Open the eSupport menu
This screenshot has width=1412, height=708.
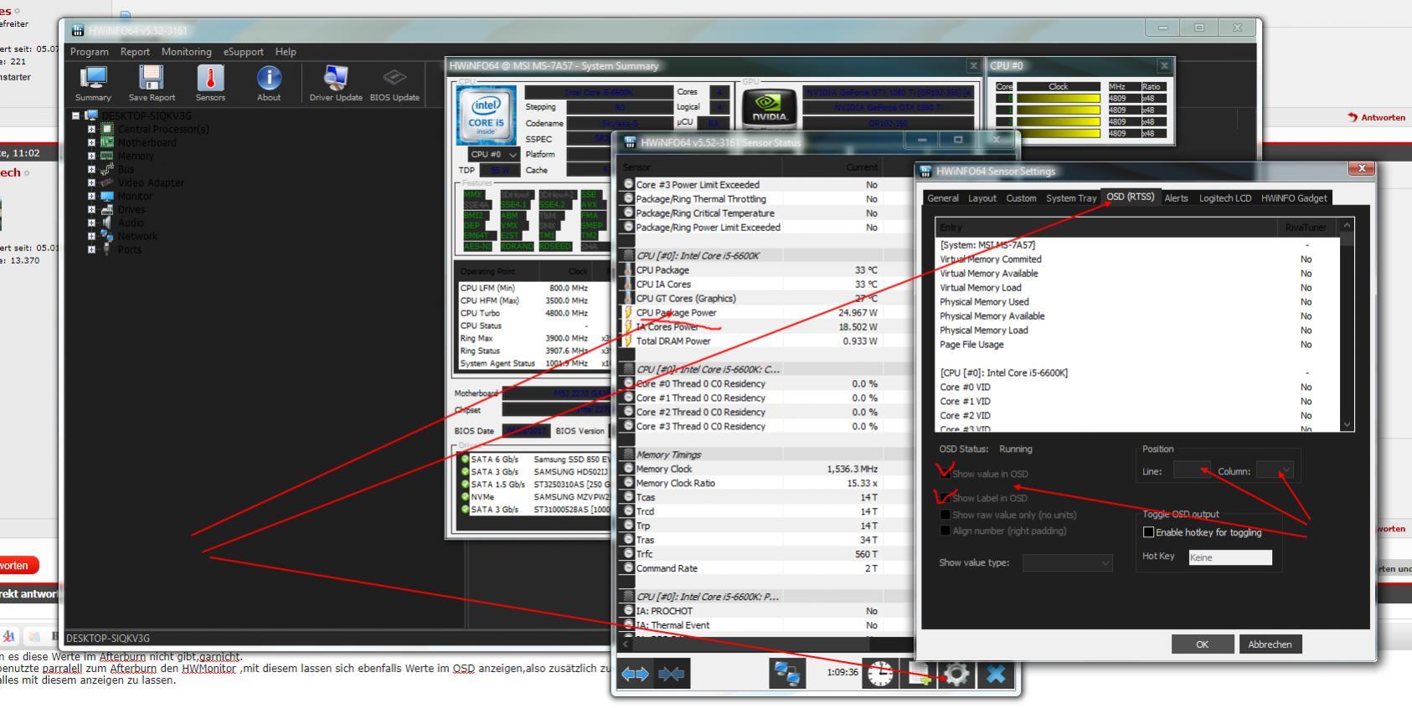(243, 52)
